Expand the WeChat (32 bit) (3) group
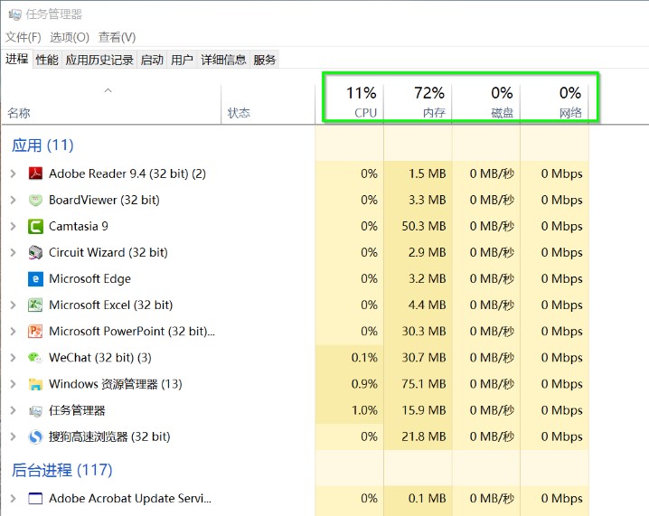The height and width of the screenshot is (516, 649). coord(13,358)
